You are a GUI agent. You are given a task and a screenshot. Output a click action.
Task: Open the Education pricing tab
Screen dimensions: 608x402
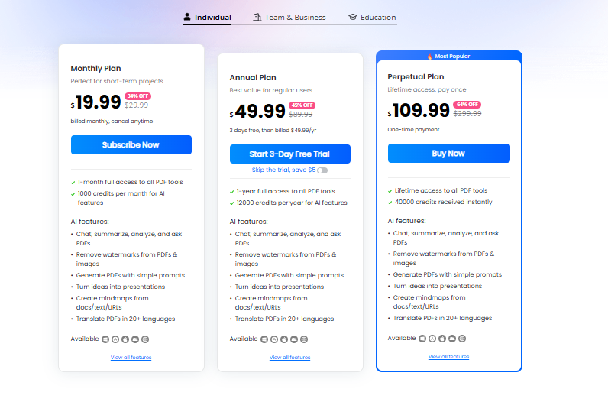coord(378,17)
